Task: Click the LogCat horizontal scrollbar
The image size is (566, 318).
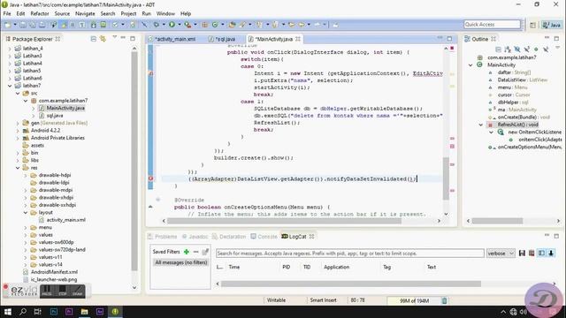Action: tap(351, 284)
